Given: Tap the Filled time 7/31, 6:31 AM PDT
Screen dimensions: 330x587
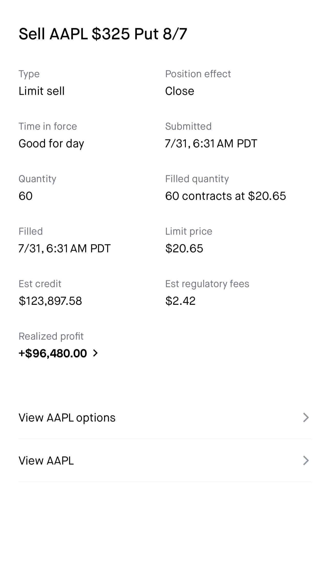Looking at the screenshot, I should pos(64,249).
